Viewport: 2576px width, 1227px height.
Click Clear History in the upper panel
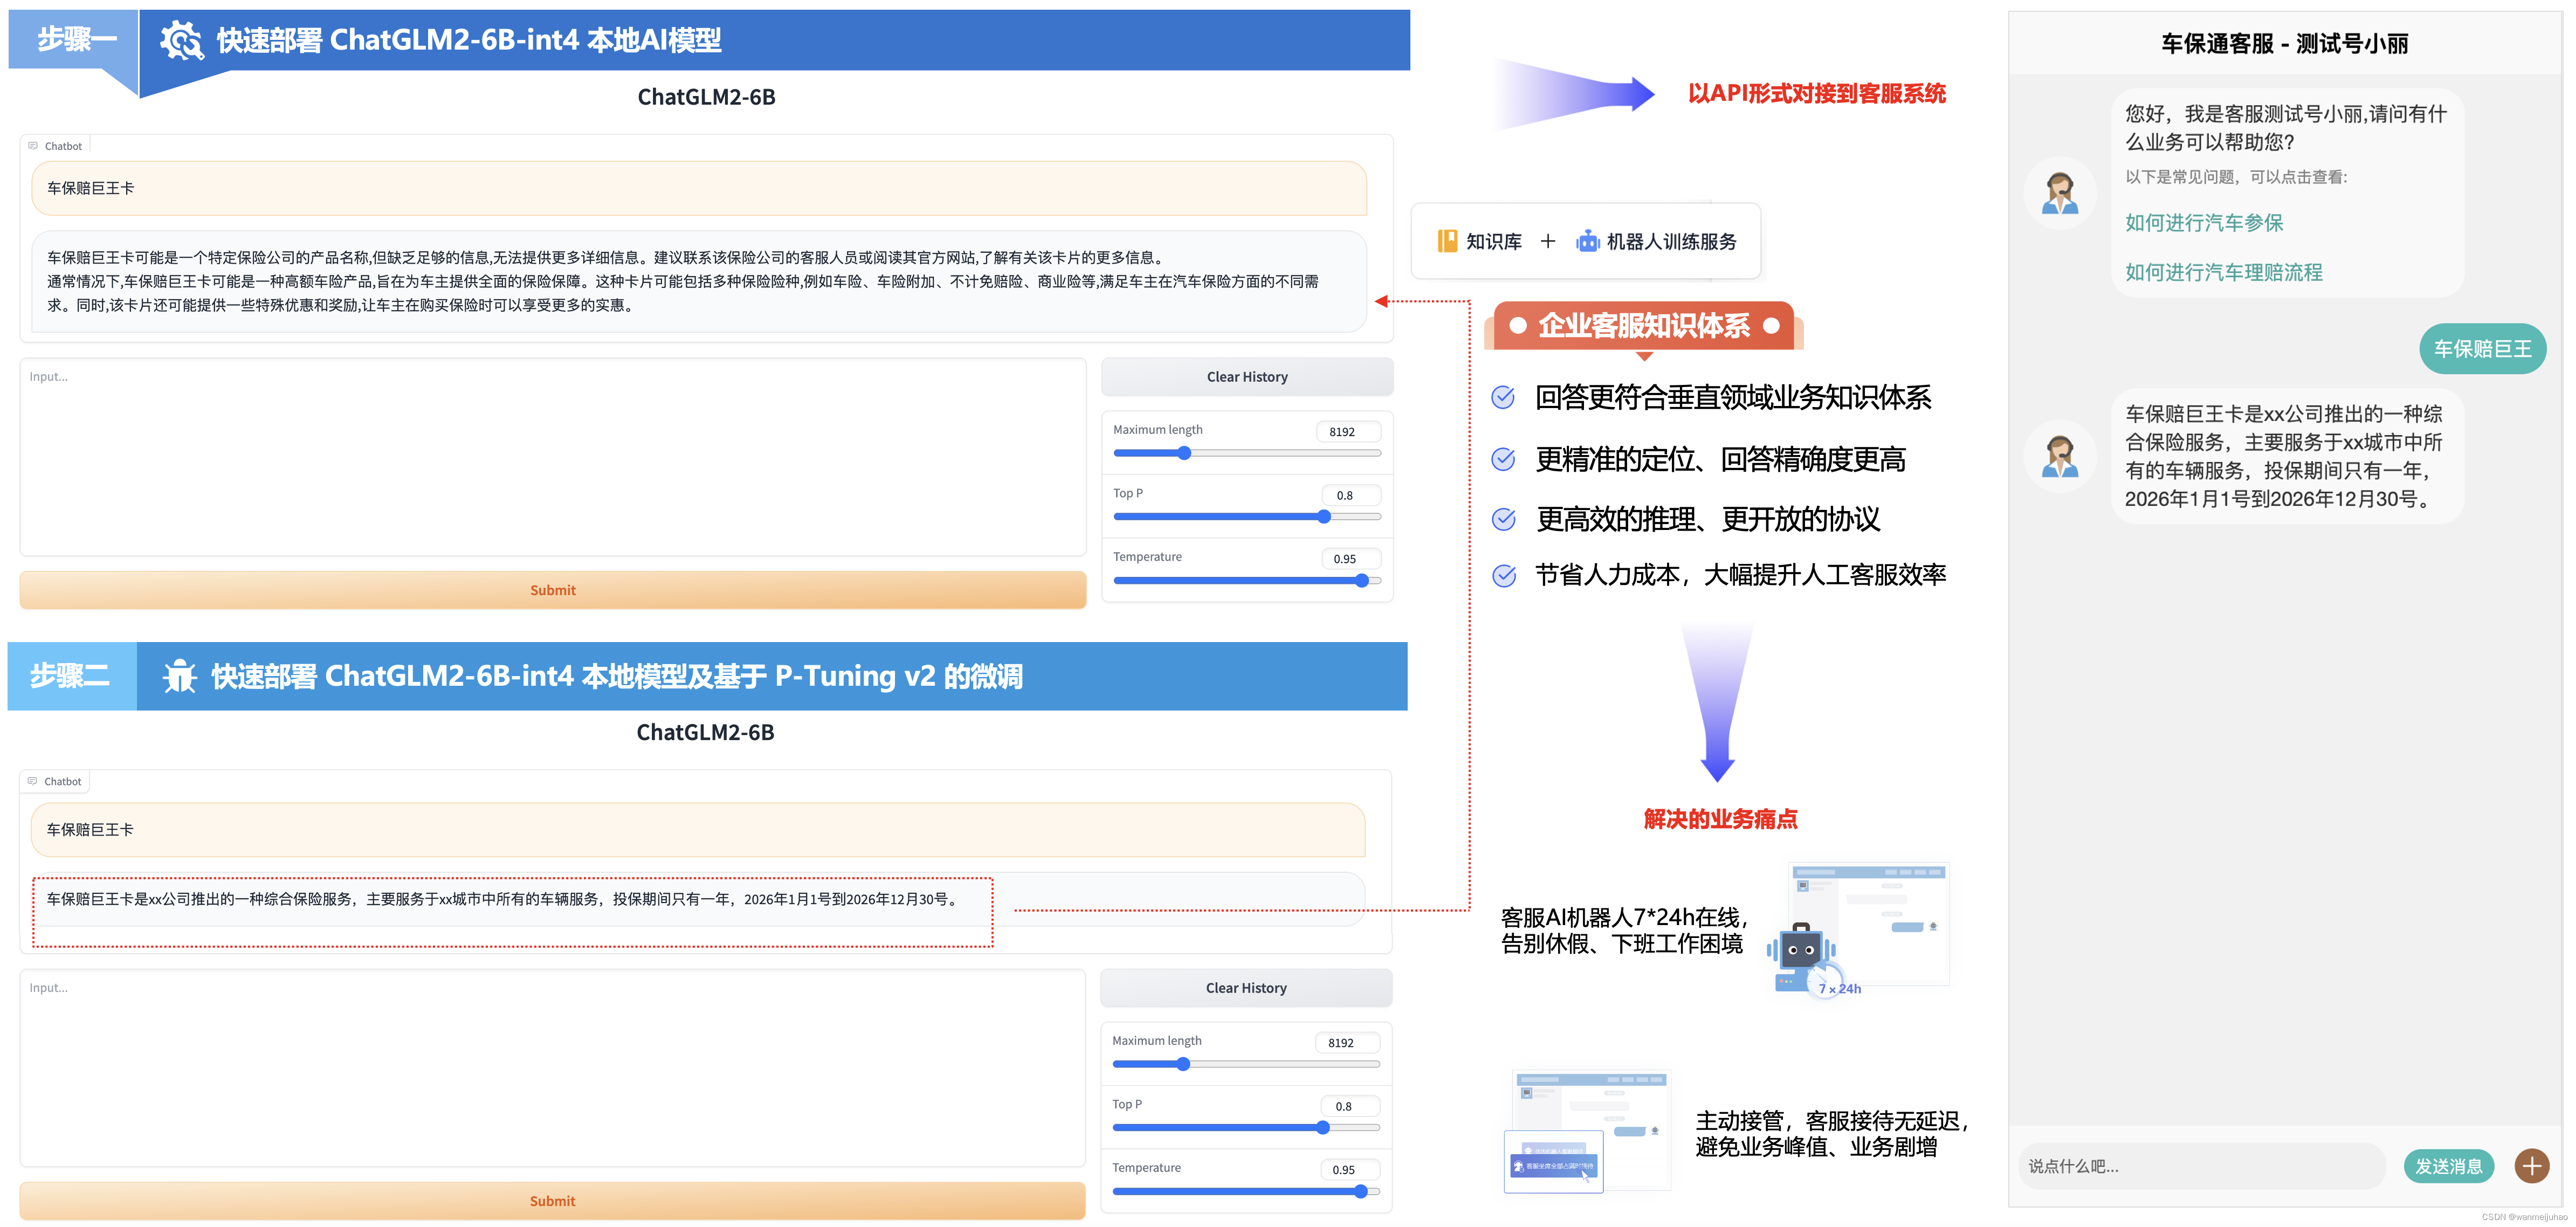tap(1247, 377)
